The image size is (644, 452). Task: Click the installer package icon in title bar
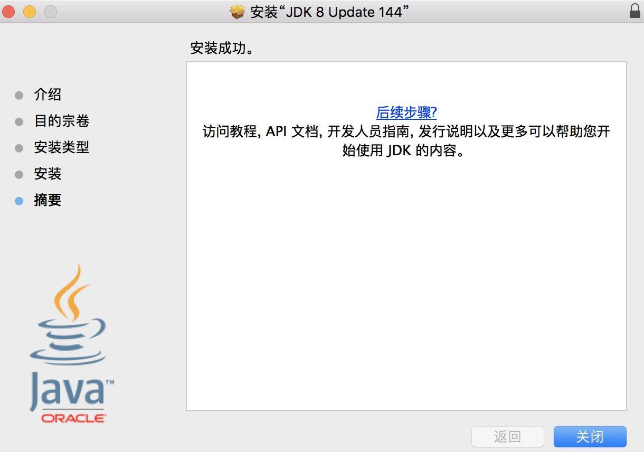tap(237, 11)
